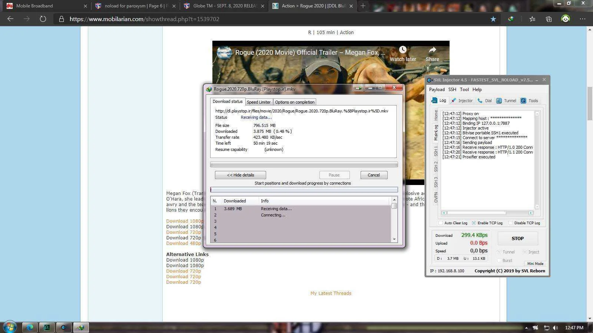Open the SSH 2 vertical log tab
Image resolution: width=593 pixels, height=333 pixels.
[x=436, y=166]
